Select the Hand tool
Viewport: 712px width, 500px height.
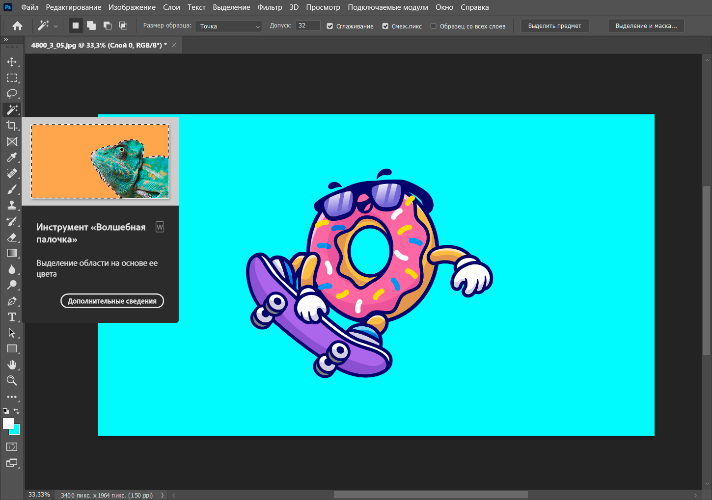coord(12,365)
